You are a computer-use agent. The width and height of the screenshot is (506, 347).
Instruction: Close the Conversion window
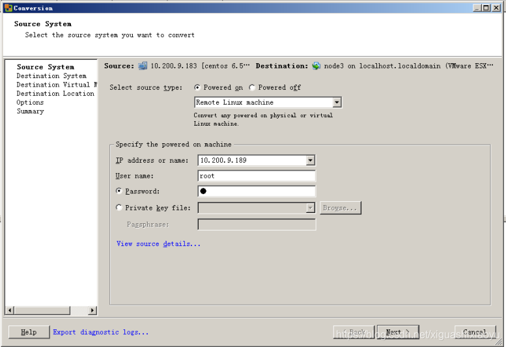click(x=496, y=8)
